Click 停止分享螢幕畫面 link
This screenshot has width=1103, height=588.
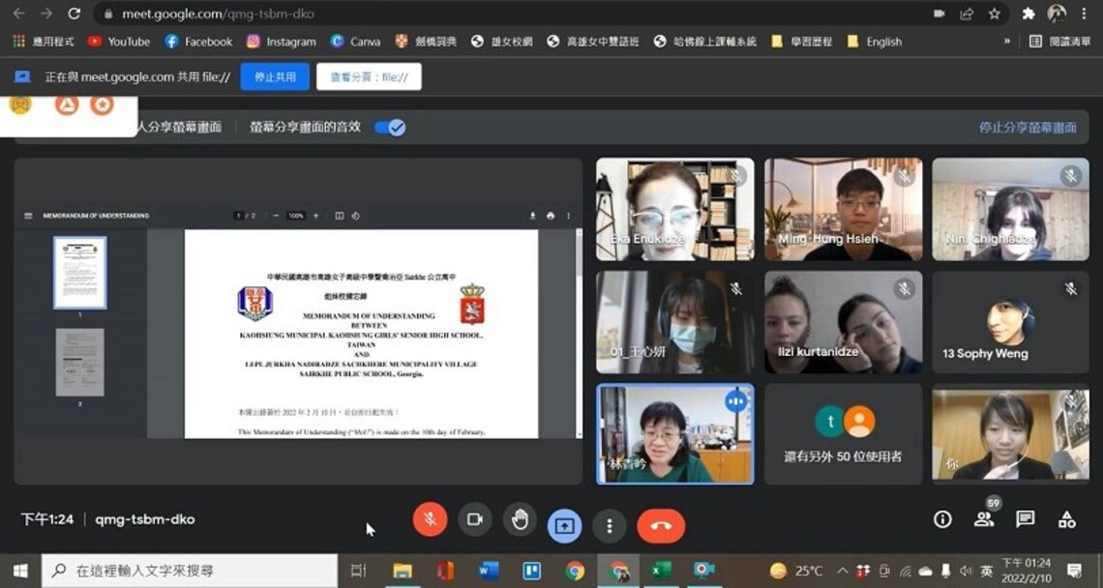coord(1028,128)
